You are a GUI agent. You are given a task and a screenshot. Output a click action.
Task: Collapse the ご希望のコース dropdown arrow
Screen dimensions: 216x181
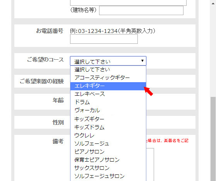coord(142,61)
